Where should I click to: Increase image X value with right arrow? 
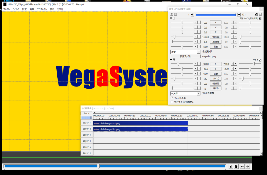[x=199, y=22]
